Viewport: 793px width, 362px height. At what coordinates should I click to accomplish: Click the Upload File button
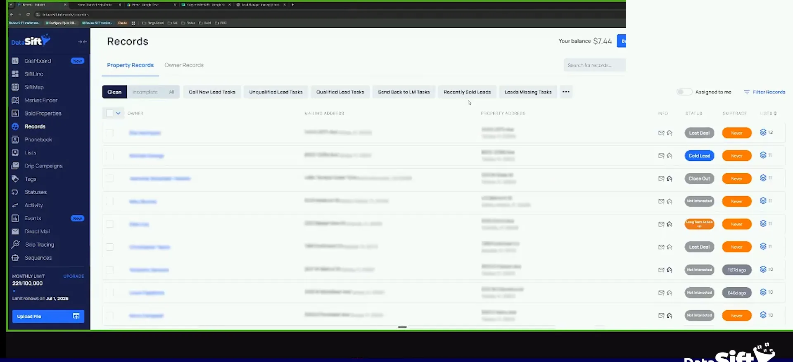(48, 316)
